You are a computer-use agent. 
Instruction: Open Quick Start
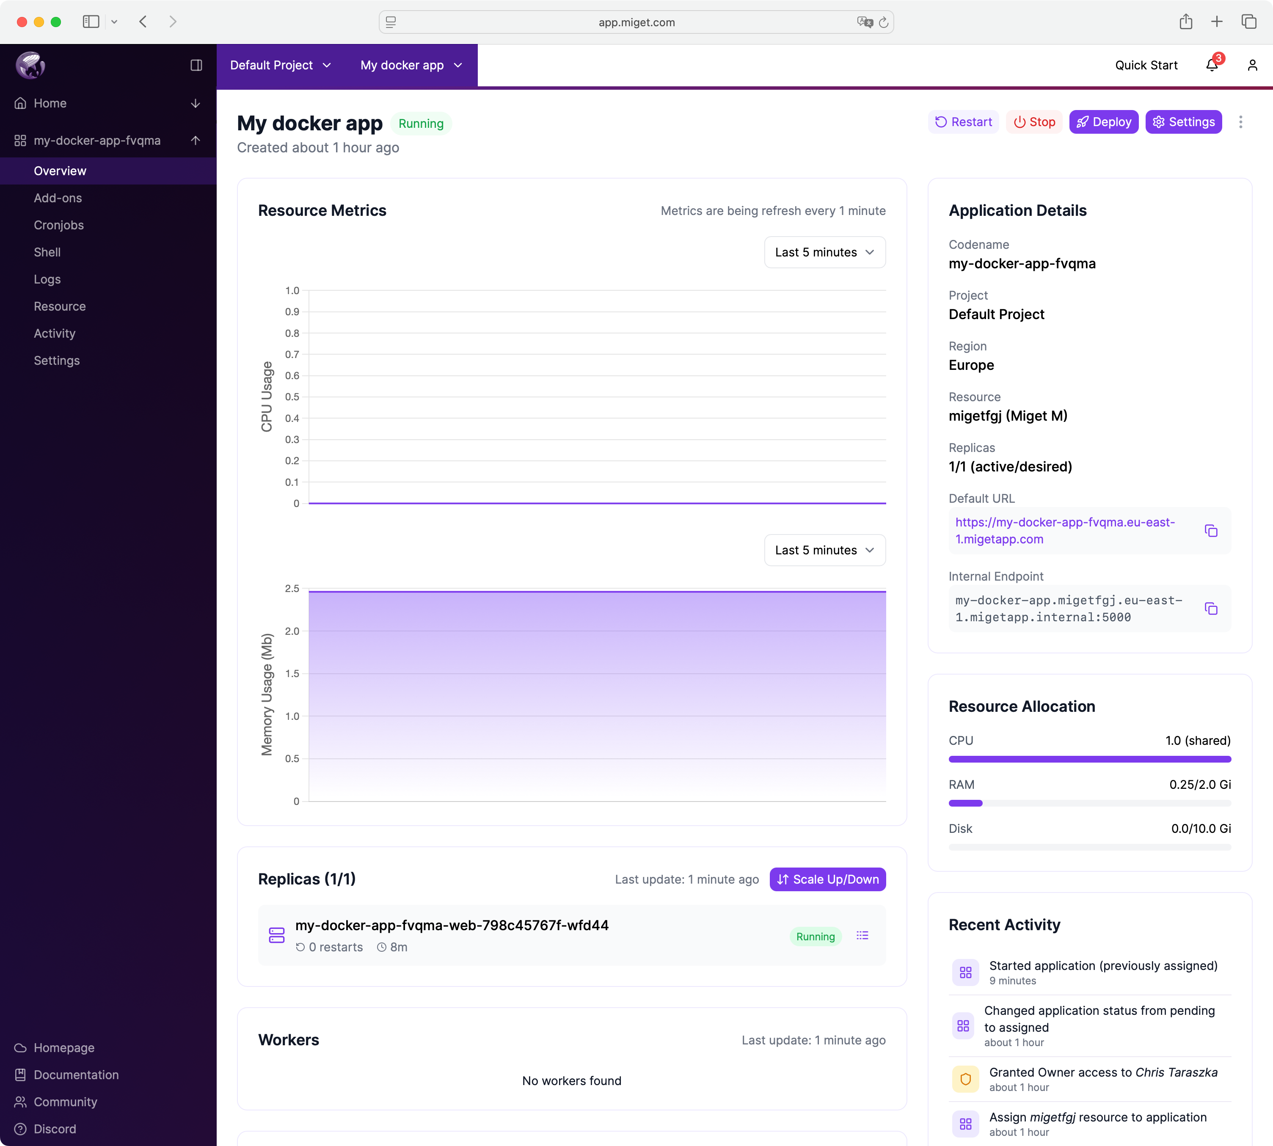[x=1146, y=66]
